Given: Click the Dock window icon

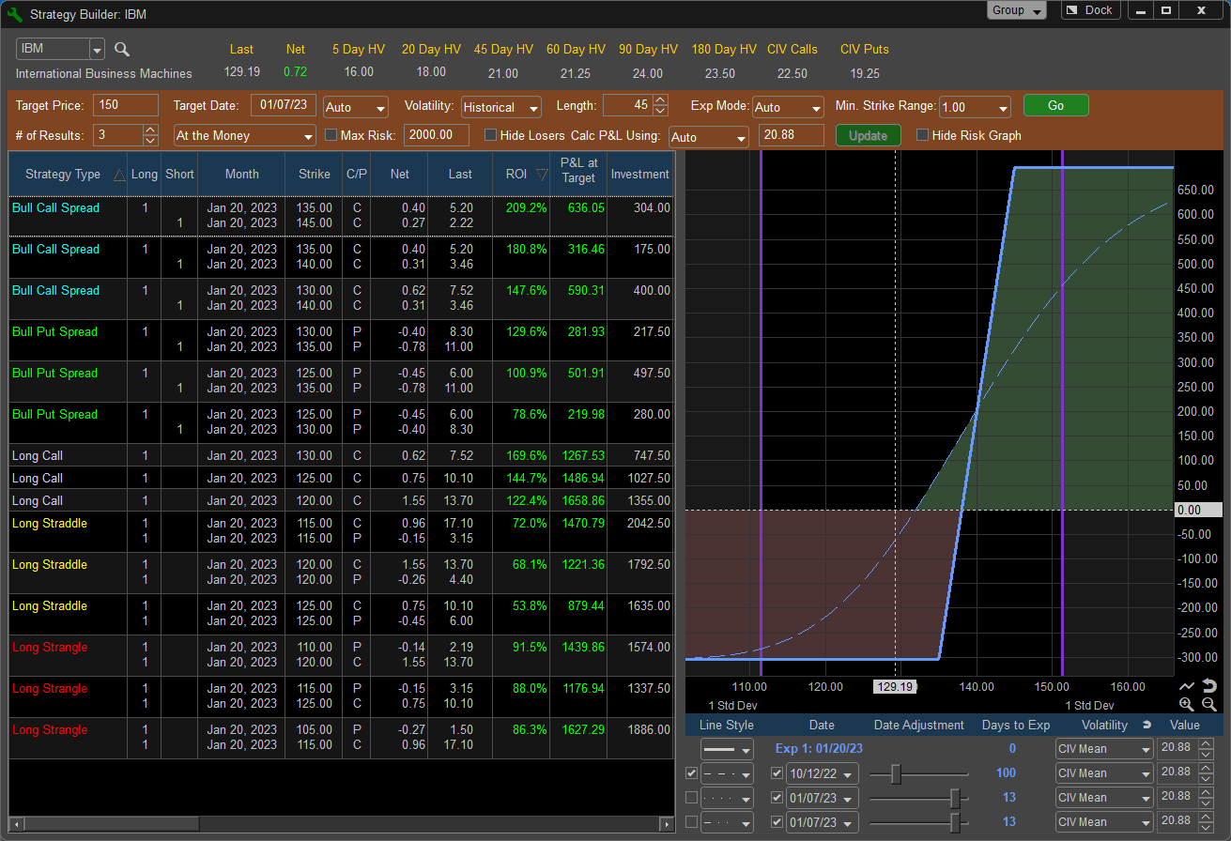Looking at the screenshot, I should [1072, 10].
